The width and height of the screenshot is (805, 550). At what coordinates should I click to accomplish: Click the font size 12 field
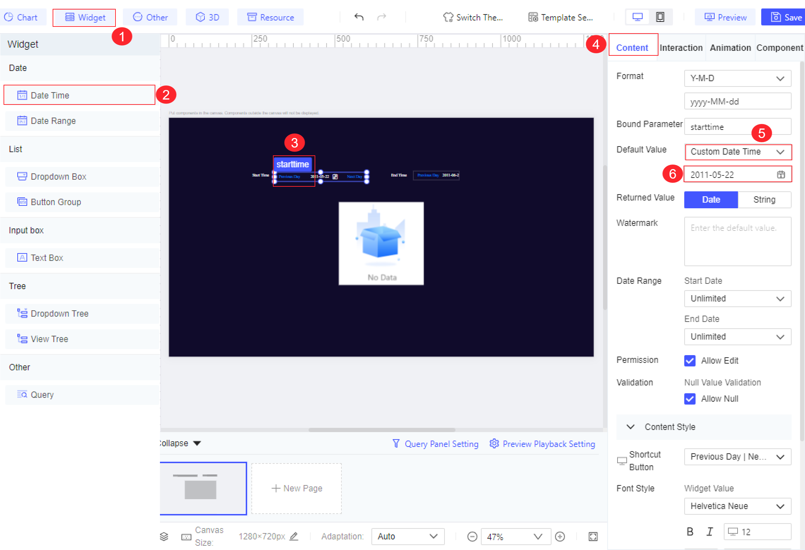[x=757, y=532]
